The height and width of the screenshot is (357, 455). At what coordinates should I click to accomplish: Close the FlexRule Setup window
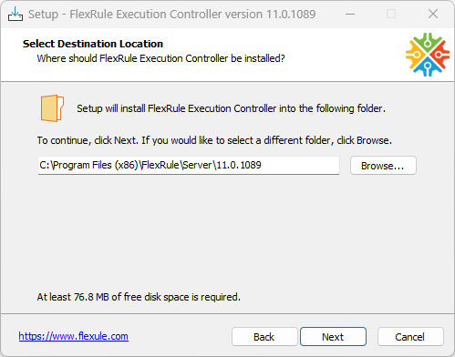pos(433,14)
